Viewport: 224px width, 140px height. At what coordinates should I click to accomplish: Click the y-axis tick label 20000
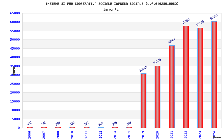(x=15, y=93)
